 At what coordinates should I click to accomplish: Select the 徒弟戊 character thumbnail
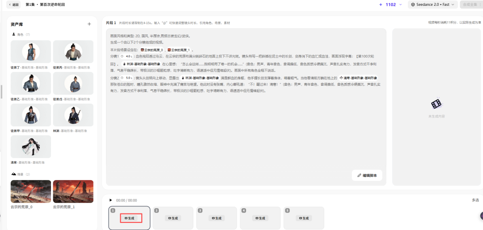pyautogui.click(x=73, y=84)
